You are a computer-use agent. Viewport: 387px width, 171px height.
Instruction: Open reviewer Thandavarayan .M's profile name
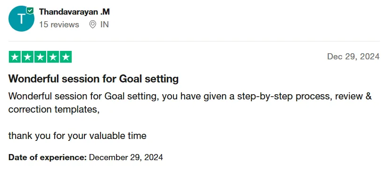(x=74, y=12)
